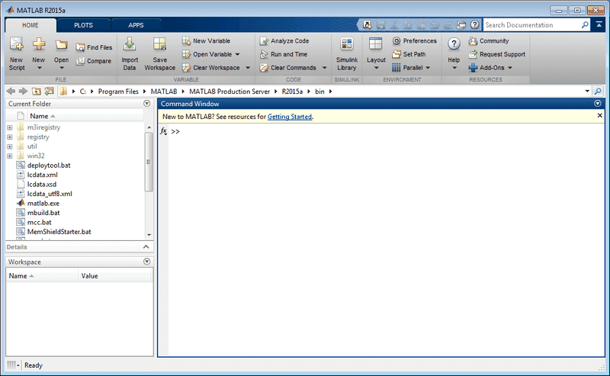610x376 pixels.
Task: Click Import Data
Action: click(x=130, y=53)
